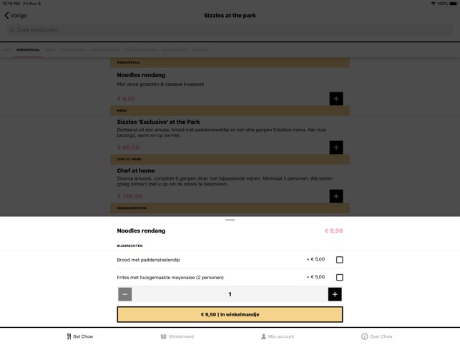Image resolution: width=460 pixels, height=345 pixels.
Task: Open Get Chow fork and knife tab
Action: pos(80,336)
